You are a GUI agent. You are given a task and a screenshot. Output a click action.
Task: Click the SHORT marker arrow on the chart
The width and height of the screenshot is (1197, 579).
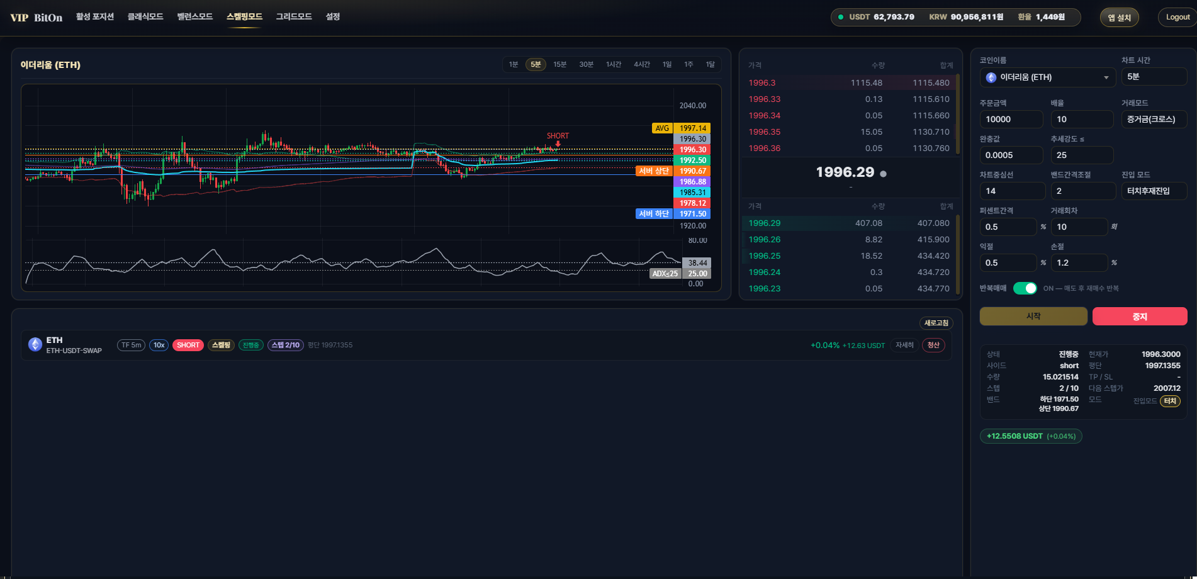(x=557, y=143)
